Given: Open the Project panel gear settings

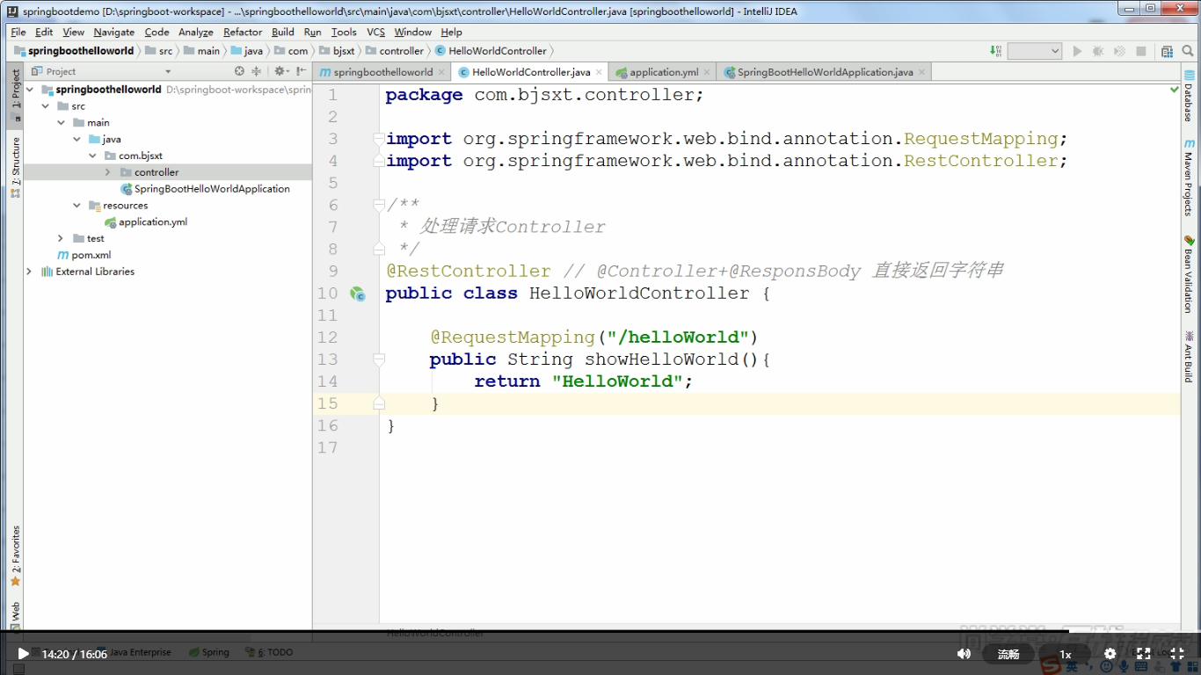Looking at the screenshot, I should (x=280, y=71).
